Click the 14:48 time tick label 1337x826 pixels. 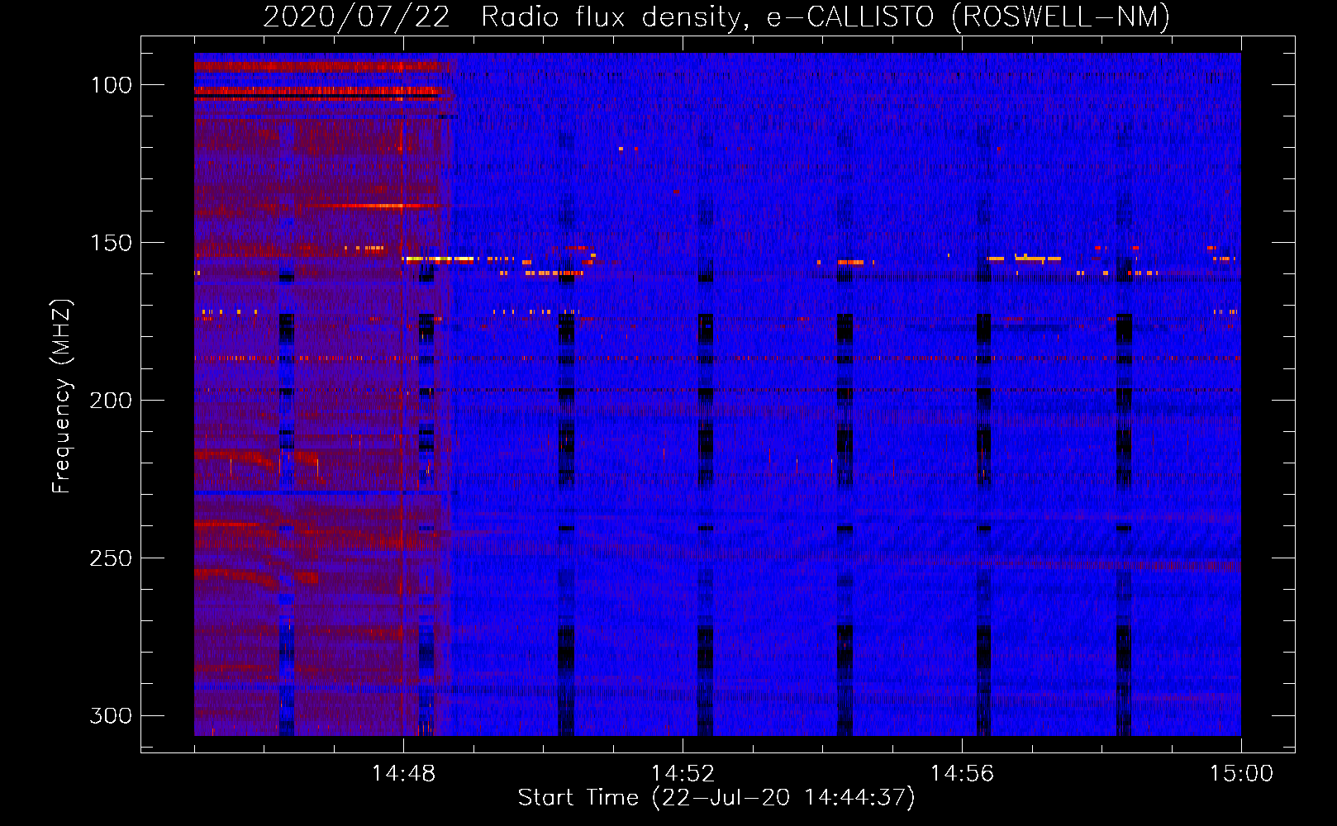(x=403, y=774)
